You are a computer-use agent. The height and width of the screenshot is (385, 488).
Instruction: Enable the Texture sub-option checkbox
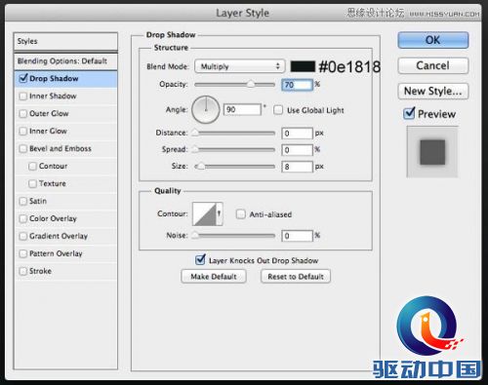[32, 184]
